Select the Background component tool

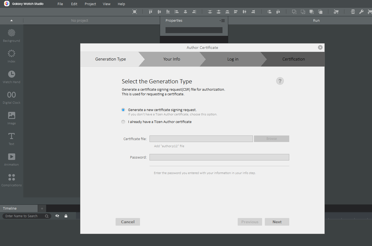pyautogui.click(x=11, y=36)
